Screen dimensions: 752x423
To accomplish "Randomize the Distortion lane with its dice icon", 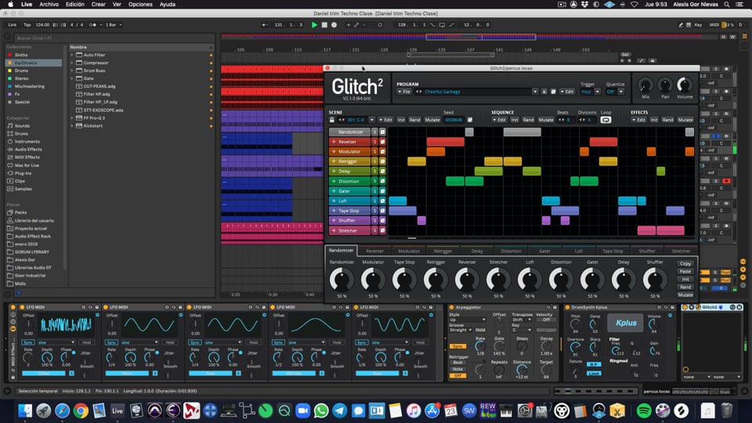I will (x=383, y=181).
